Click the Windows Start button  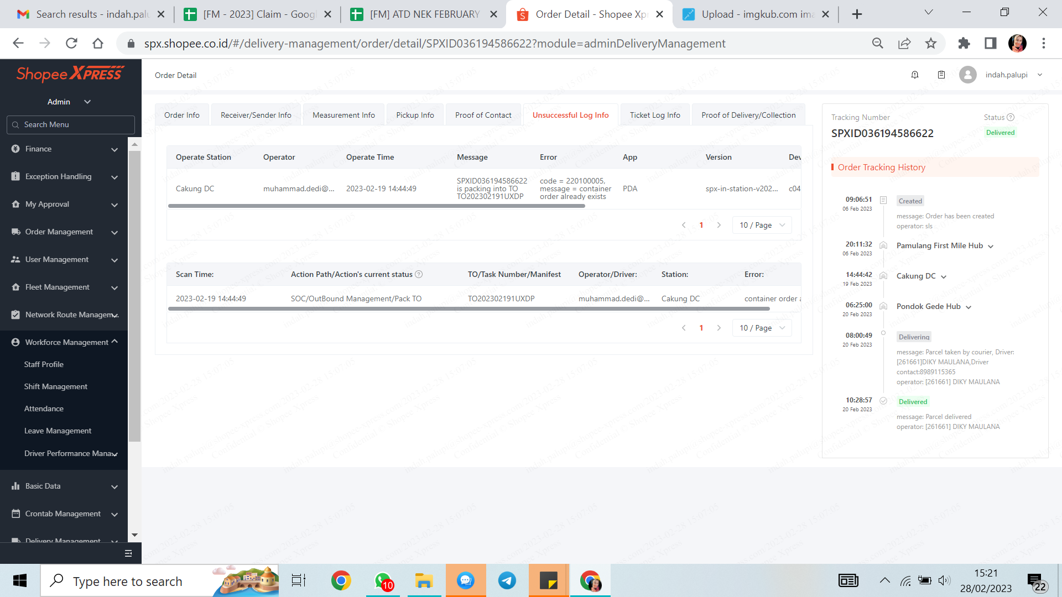(x=20, y=580)
